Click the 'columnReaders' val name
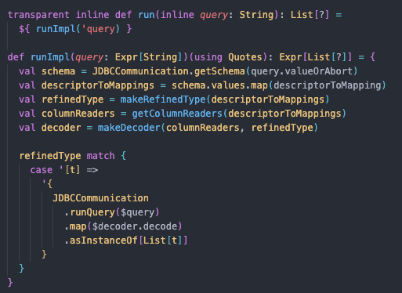 point(78,114)
